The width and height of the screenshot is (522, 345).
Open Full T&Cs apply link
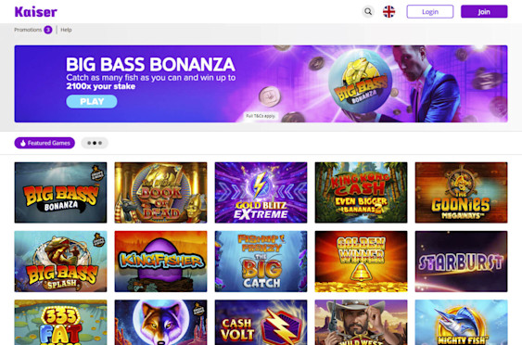point(261,116)
